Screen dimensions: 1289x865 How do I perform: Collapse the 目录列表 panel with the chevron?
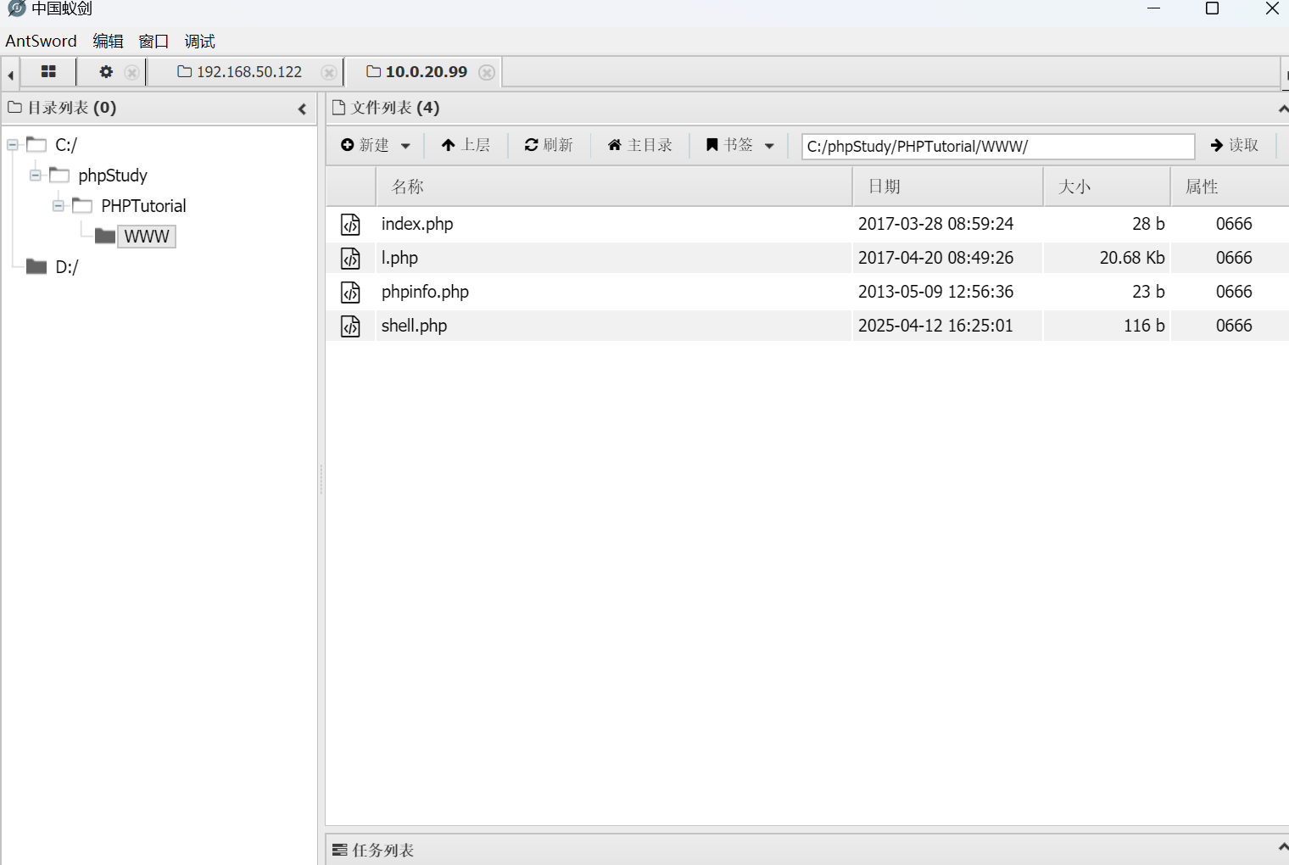point(302,109)
